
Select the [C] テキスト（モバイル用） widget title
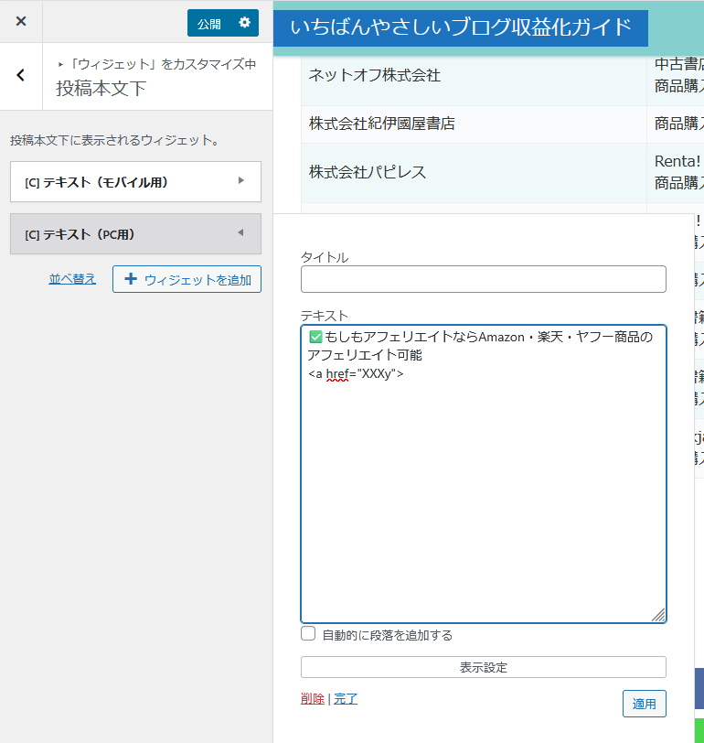96,182
